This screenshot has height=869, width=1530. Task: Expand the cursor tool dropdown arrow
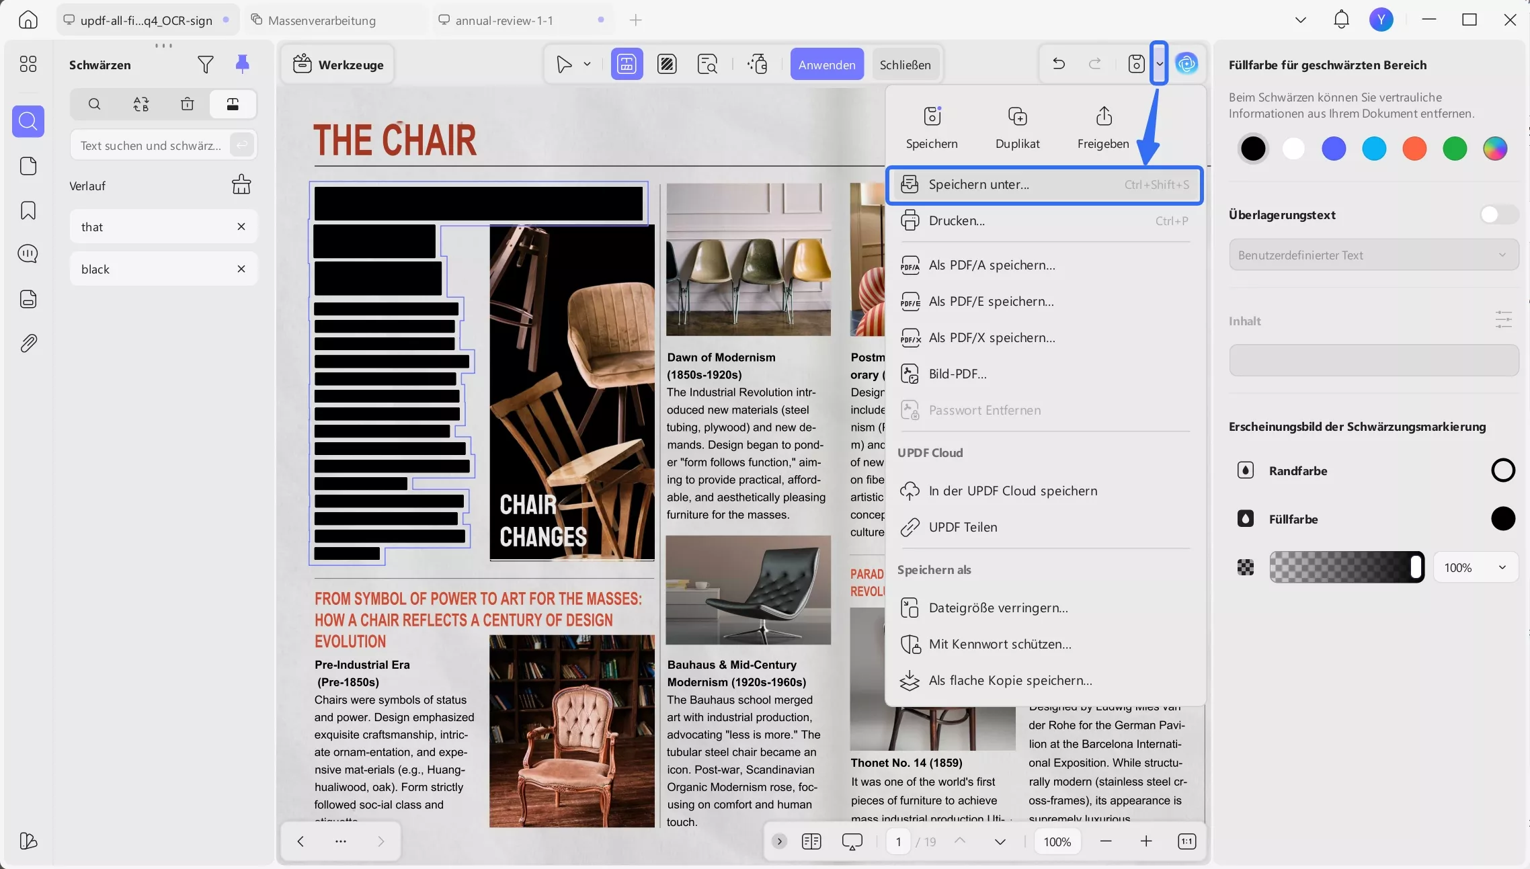click(587, 65)
